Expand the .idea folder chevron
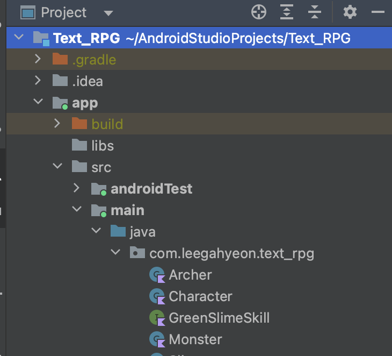This screenshot has width=392, height=356. (x=38, y=80)
